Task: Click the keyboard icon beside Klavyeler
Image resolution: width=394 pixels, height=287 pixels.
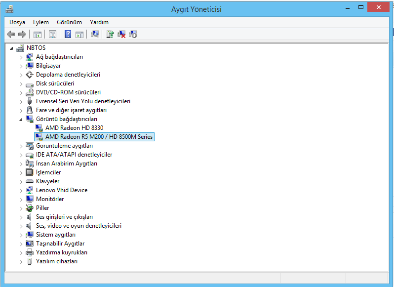Action: (x=30, y=181)
